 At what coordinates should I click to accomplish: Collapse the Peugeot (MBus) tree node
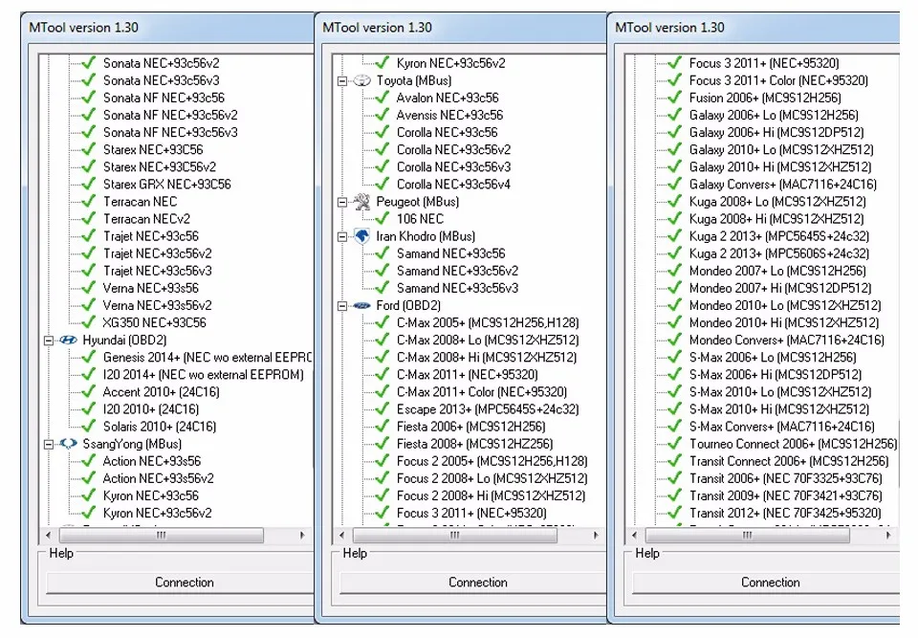pyautogui.click(x=342, y=202)
